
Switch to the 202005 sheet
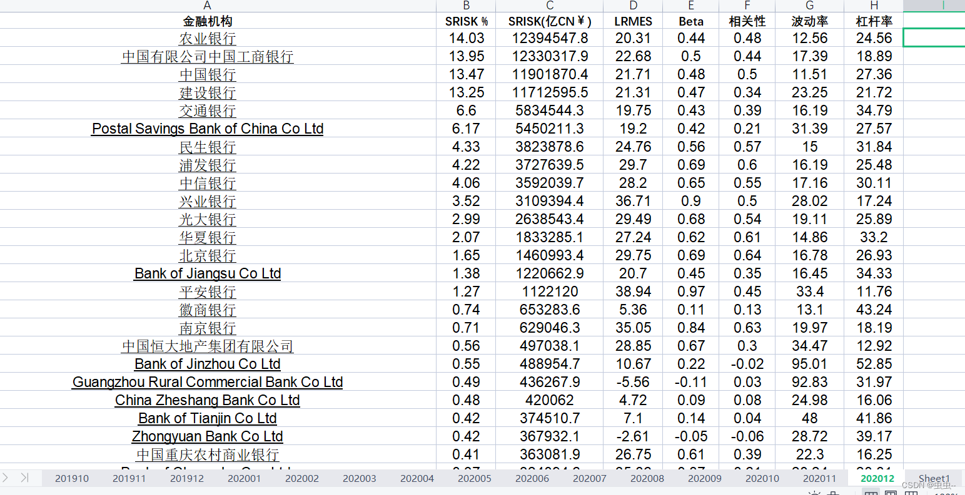point(475,479)
